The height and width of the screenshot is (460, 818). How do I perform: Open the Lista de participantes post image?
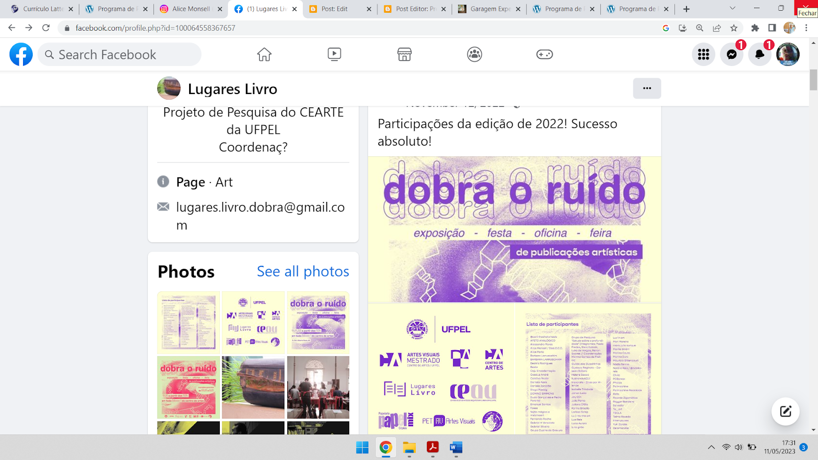[x=588, y=369]
